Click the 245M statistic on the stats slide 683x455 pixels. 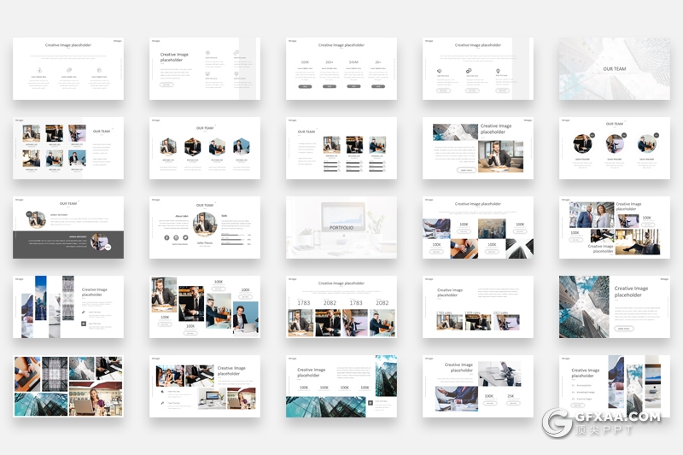[353, 62]
